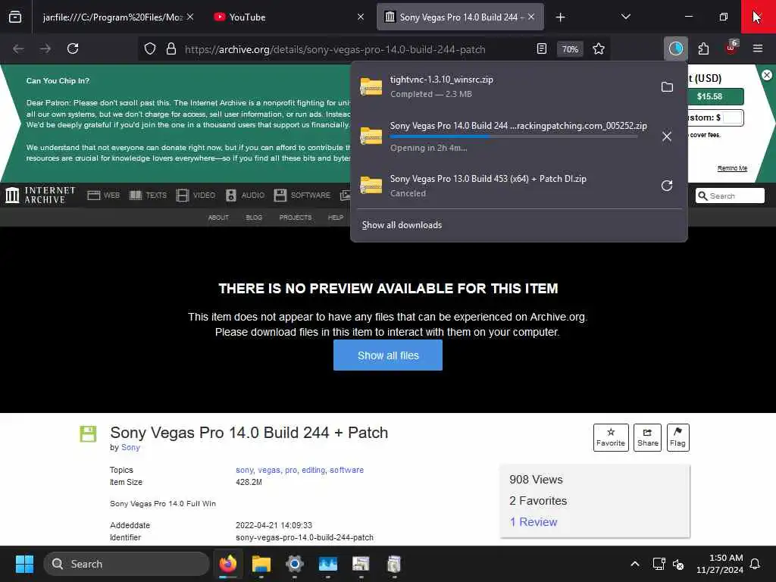Open the notifications bell icon
This screenshot has width=776, height=582.
pos(756,564)
